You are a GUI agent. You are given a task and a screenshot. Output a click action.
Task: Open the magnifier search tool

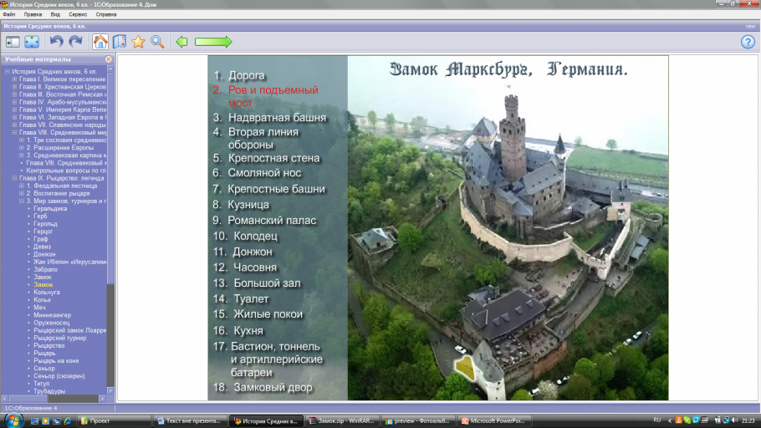click(156, 42)
